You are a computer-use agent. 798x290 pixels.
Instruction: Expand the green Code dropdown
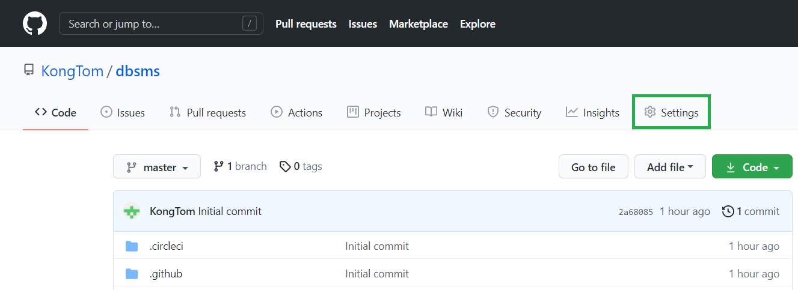click(752, 168)
